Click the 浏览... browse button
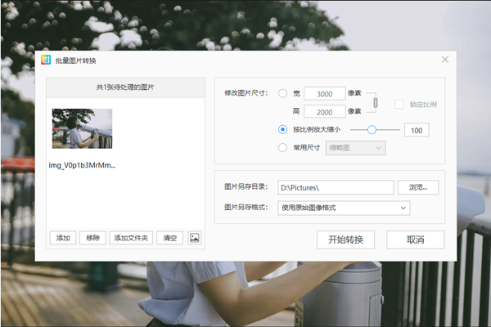Screen dimensions: 491x327 pyautogui.click(x=418, y=187)
